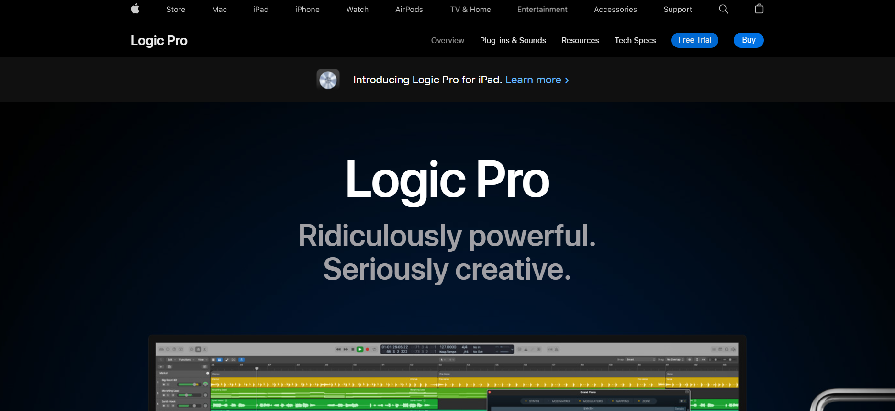Click "Introducing Logic Pro for iPad." text
The image size is (895, 411).
[428, 80]
